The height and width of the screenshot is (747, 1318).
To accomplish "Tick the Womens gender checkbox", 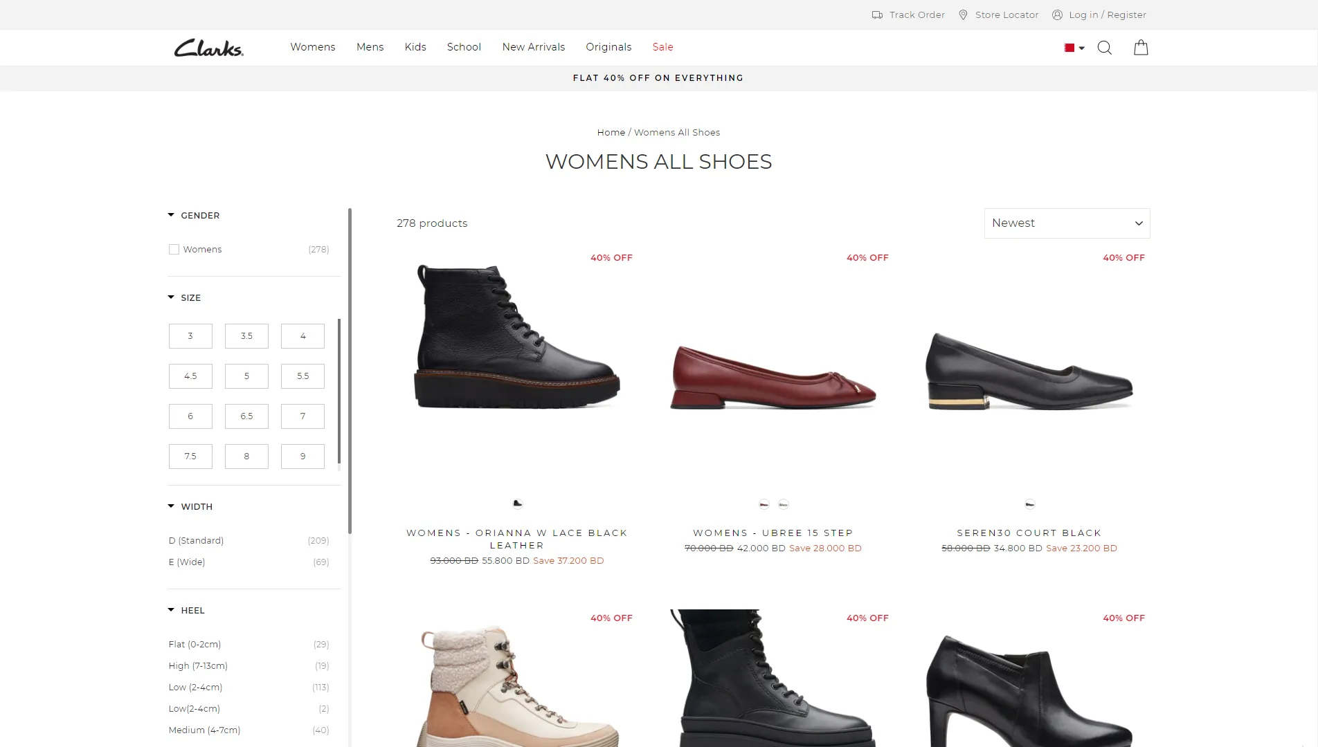I will (174, 249).
